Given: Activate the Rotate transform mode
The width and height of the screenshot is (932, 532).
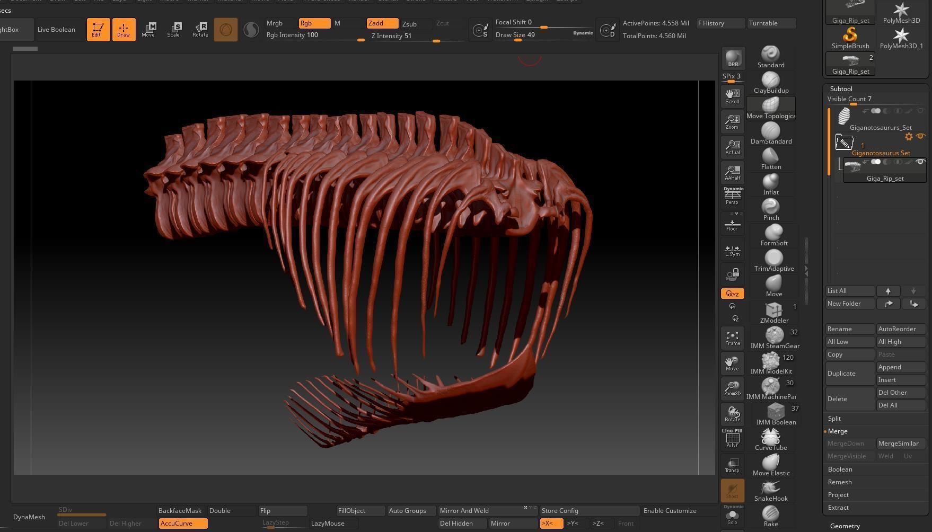Looking at the screenshot, I should point(200,29).
